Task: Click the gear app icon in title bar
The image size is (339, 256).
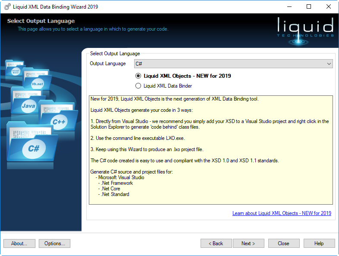Action: (x=7, y=7)
